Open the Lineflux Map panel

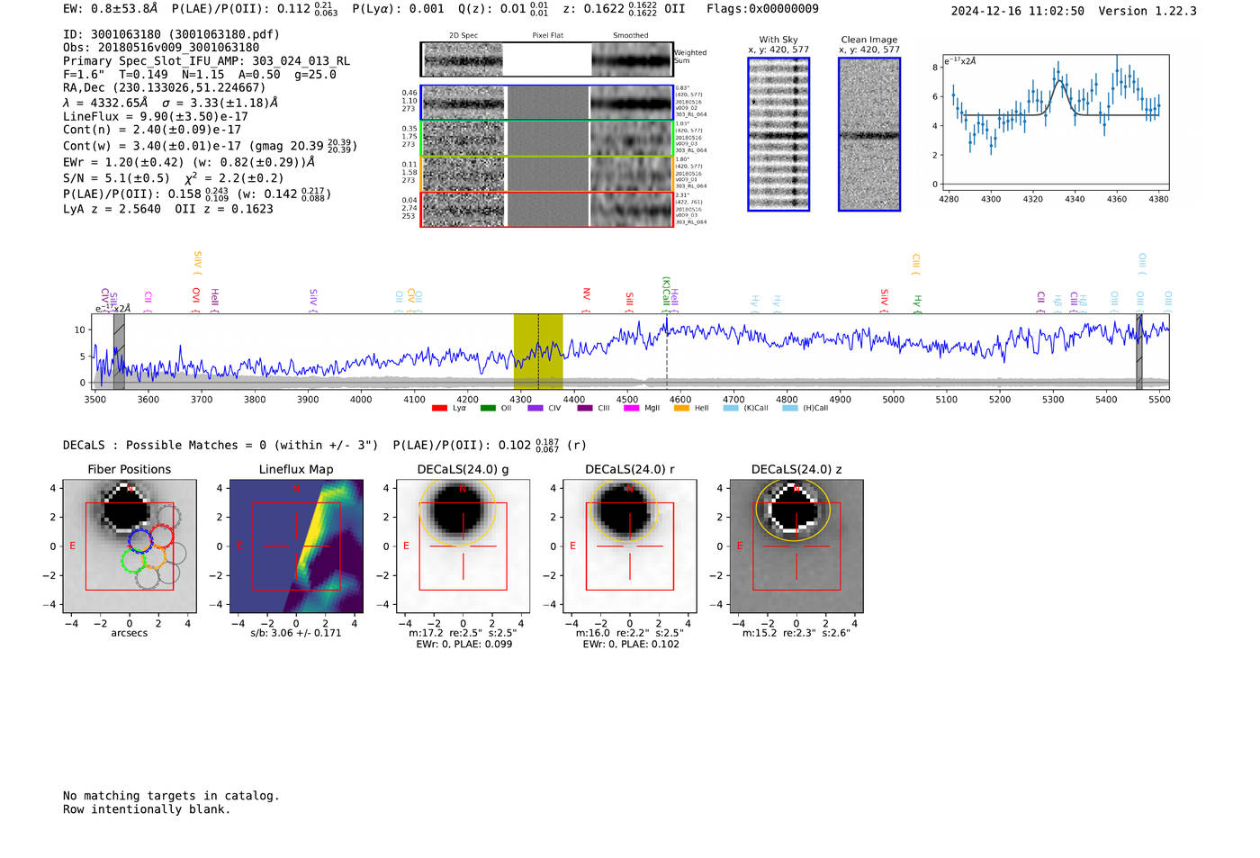pos(296,546)
